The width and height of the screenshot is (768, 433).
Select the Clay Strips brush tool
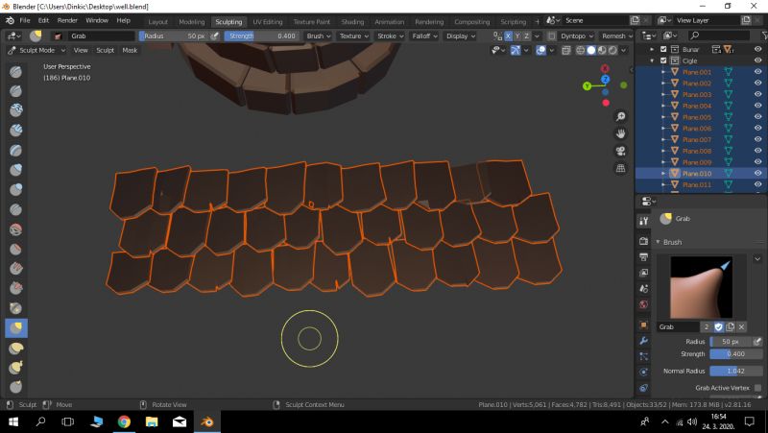15,131
